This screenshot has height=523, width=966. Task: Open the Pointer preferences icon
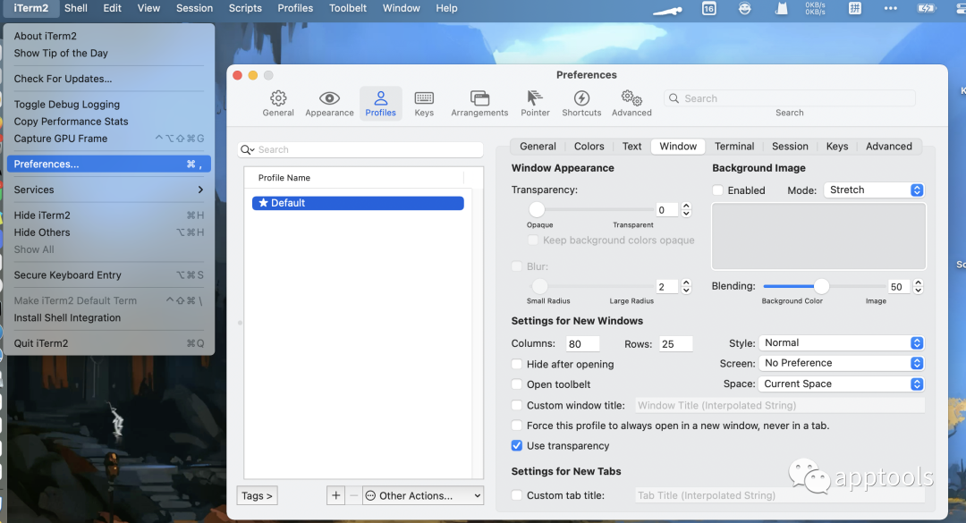(x=535, y=99)
